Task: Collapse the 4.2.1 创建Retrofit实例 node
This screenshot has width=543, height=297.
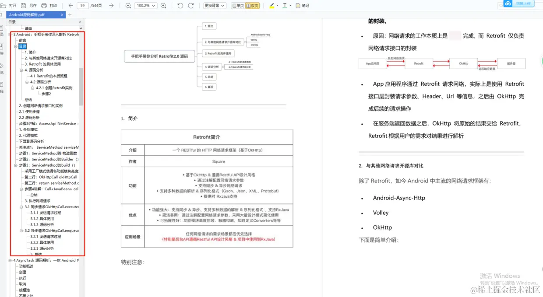Action: [x=33, y=88]
